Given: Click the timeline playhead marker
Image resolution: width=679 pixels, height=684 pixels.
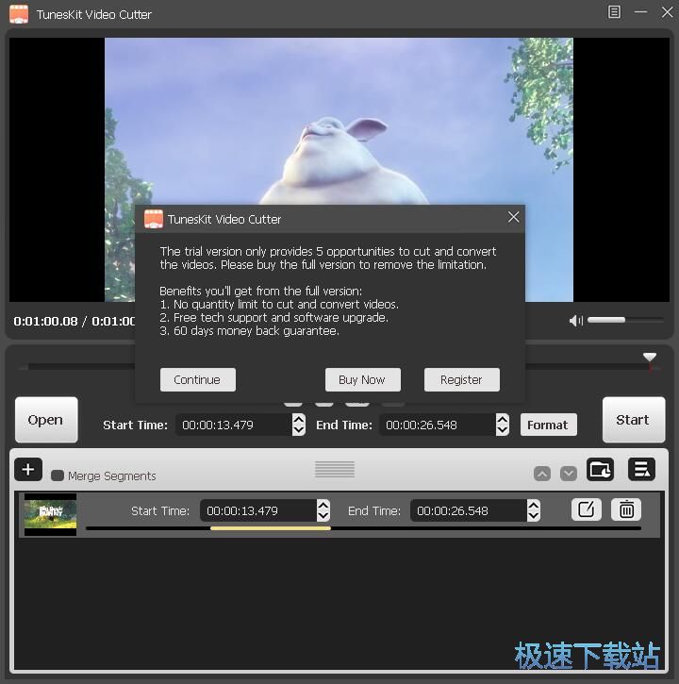Looking at the screenshot, I should [650, 359].
